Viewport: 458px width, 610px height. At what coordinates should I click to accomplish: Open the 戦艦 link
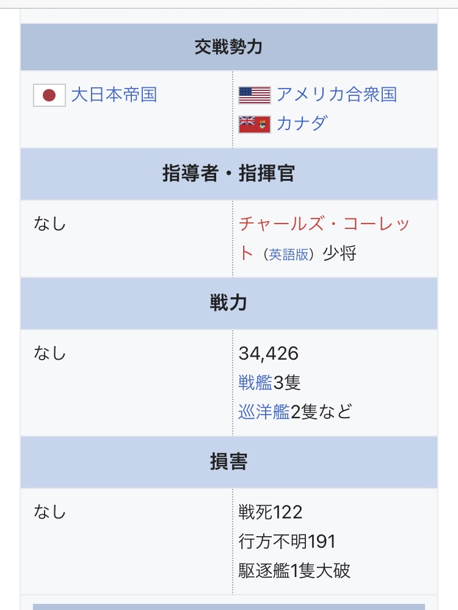[255, 382]
